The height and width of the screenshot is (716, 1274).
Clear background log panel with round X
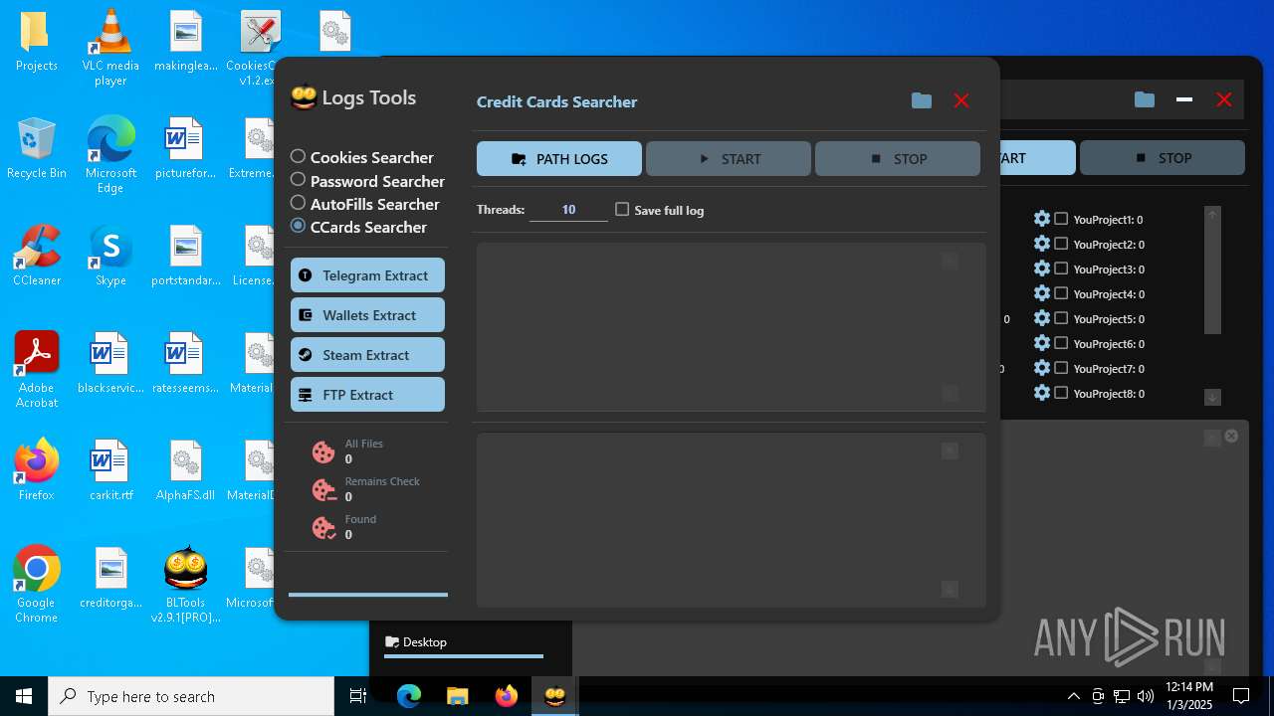coord(1231,436)
